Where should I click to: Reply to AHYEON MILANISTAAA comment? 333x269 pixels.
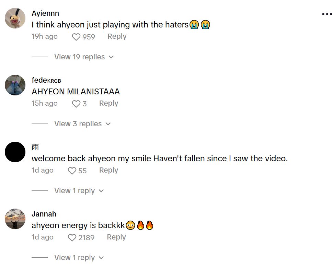coord(109,103)
